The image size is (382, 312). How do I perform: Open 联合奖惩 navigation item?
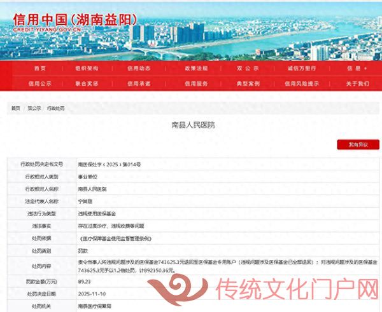coord(87,84)
